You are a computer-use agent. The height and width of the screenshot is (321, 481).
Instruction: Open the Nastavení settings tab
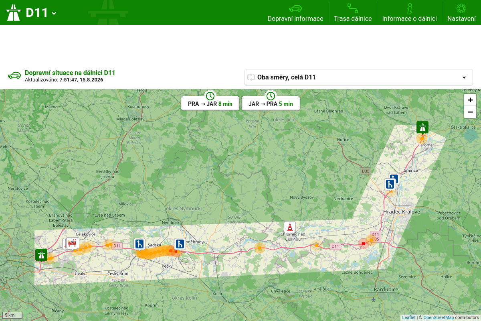461,12
